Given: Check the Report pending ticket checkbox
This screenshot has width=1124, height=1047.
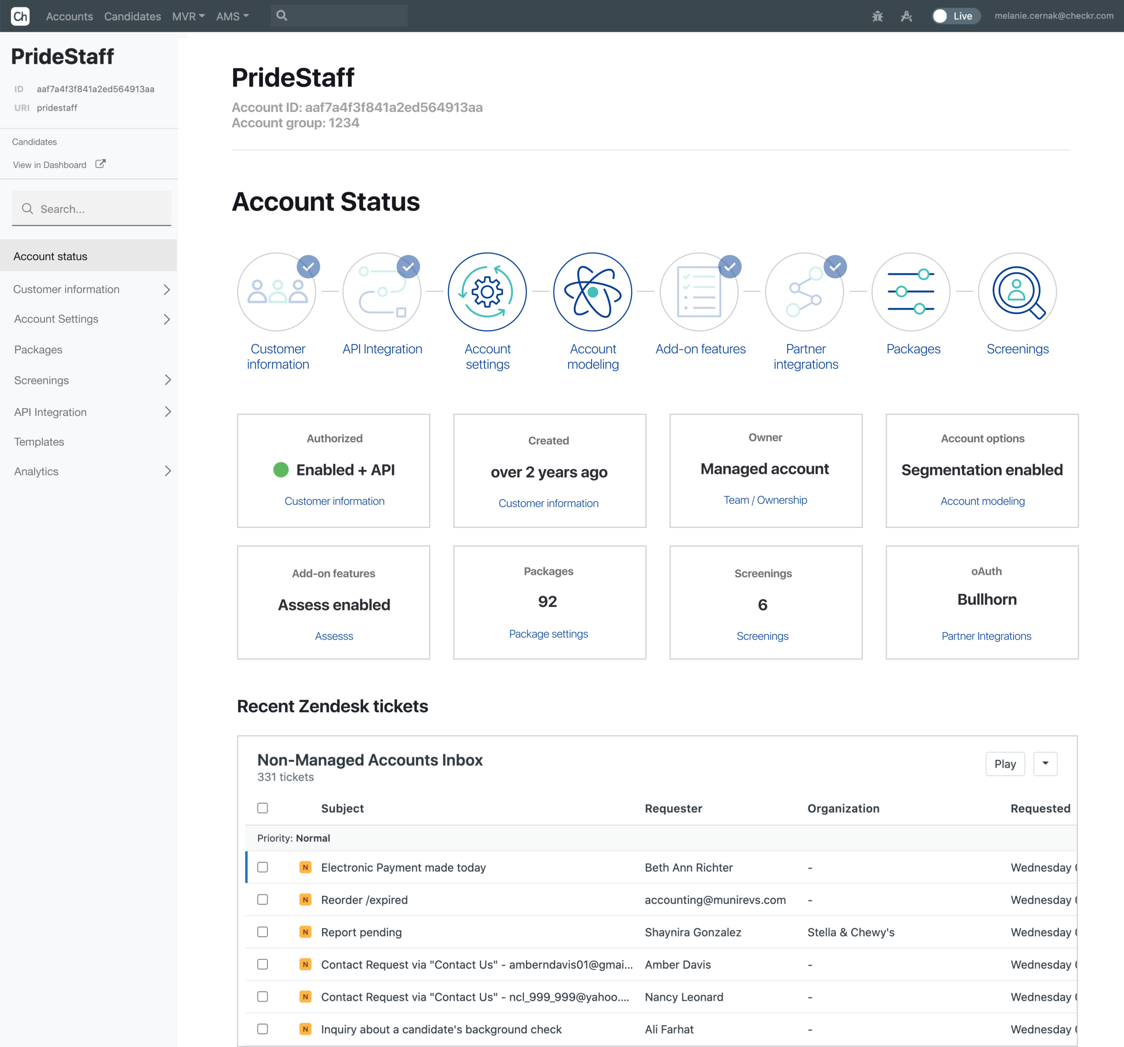Looking at the screenshot, I should click(x=263, y=931).
